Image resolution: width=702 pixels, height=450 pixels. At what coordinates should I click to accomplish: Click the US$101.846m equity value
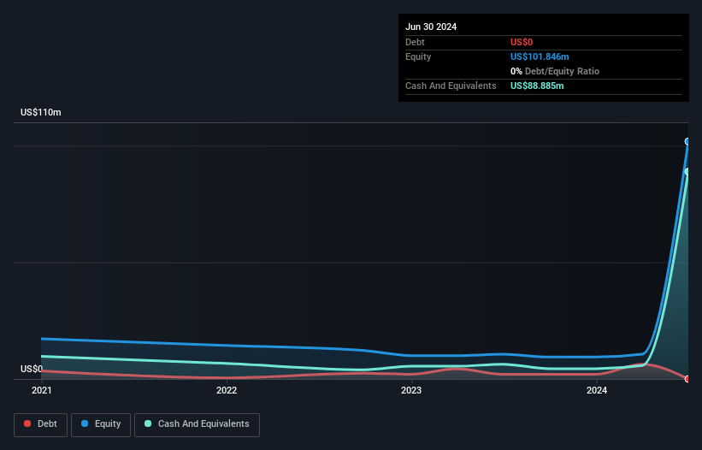540,56
